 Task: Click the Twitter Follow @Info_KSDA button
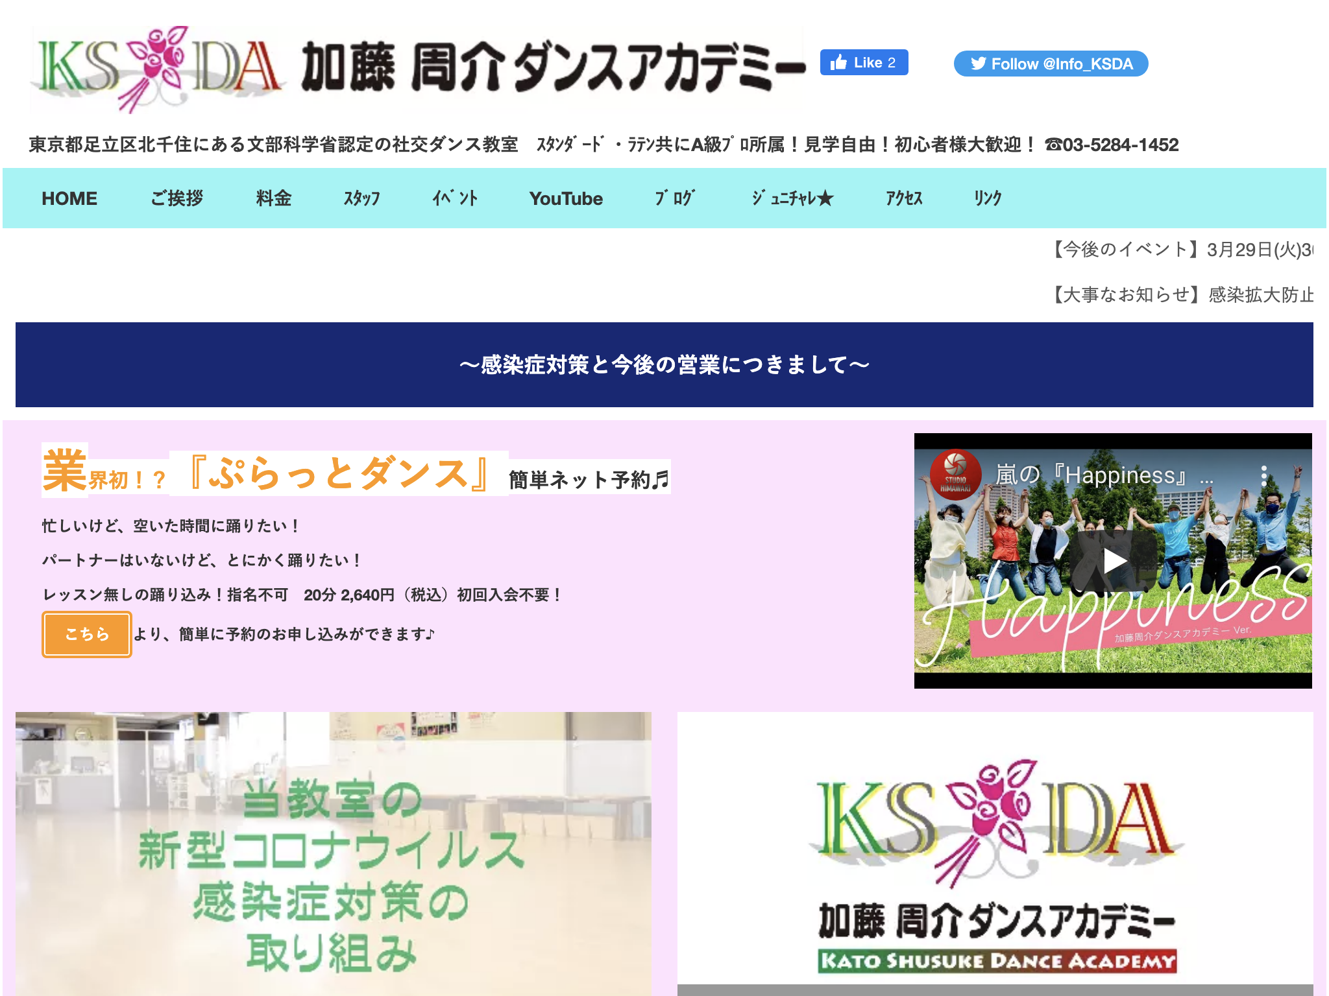(1050, 64)
